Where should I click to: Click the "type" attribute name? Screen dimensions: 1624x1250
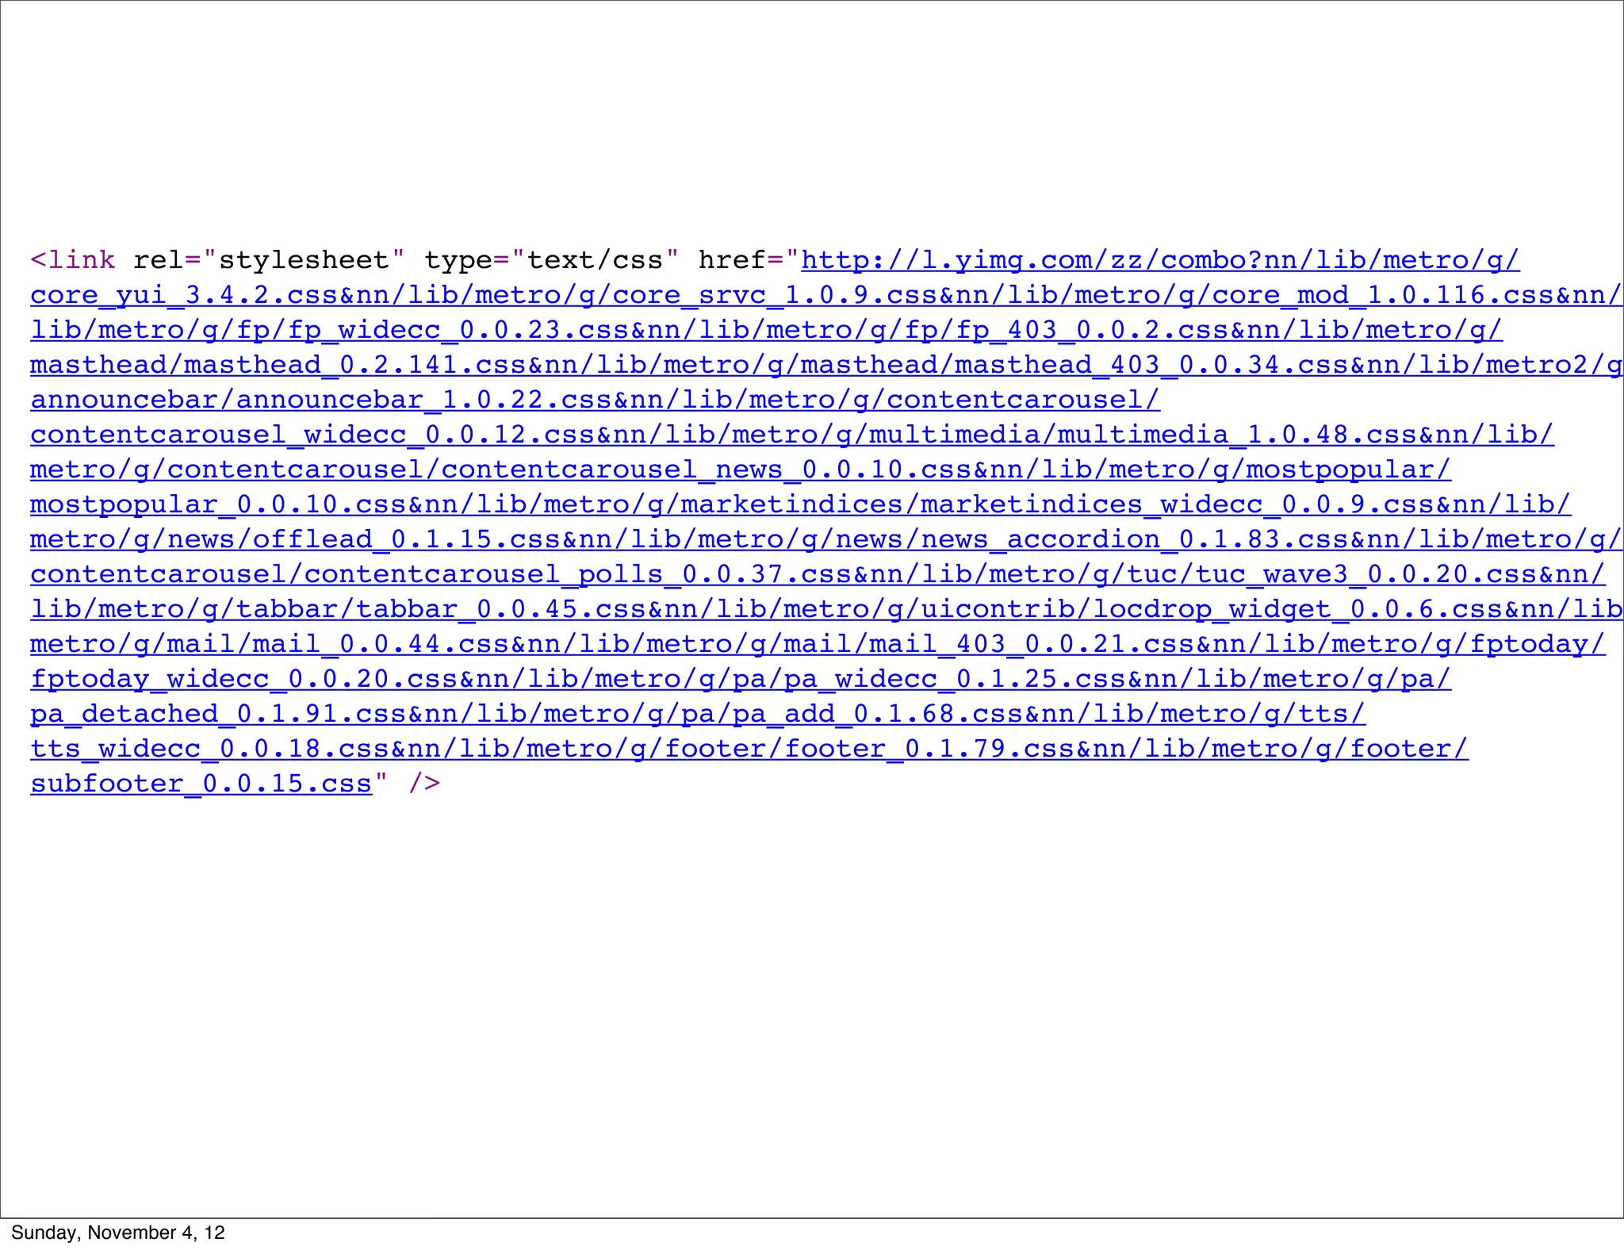(458, 261)
